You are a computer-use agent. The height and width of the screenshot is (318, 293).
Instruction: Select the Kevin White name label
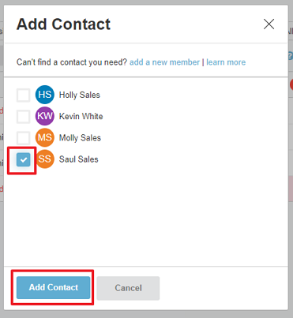[x=81, y=116]
